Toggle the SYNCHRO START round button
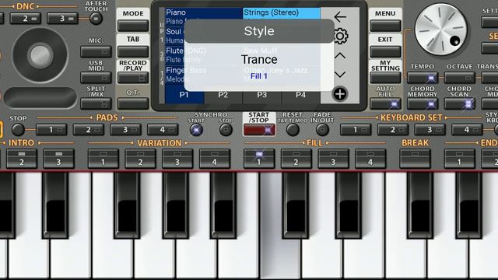The height and width of the screenshot is (280, 498). click(196, 130)
